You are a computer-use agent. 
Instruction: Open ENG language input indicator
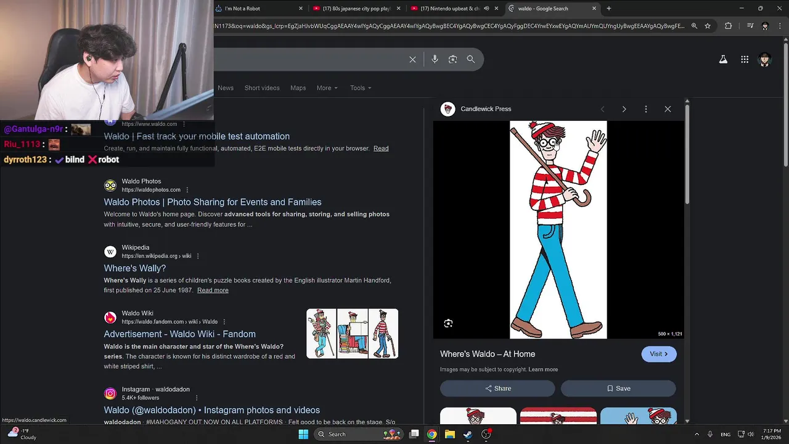click(726, 434)
